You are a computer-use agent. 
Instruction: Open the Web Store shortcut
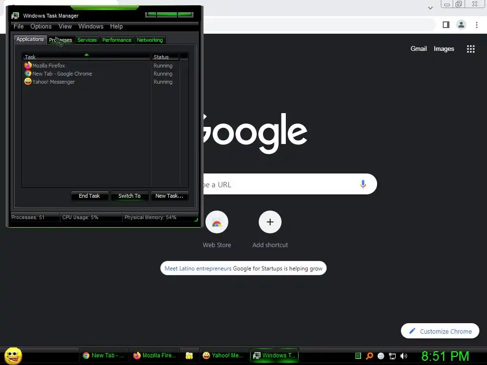pos(217,230)
